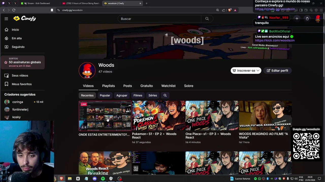Open the pinned Twitch tab
The height and width of the screenshot is (182, 325).
(3, 3)
